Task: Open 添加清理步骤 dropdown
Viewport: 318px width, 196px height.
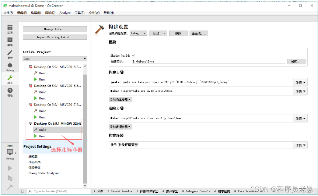Action: (120, 127)
